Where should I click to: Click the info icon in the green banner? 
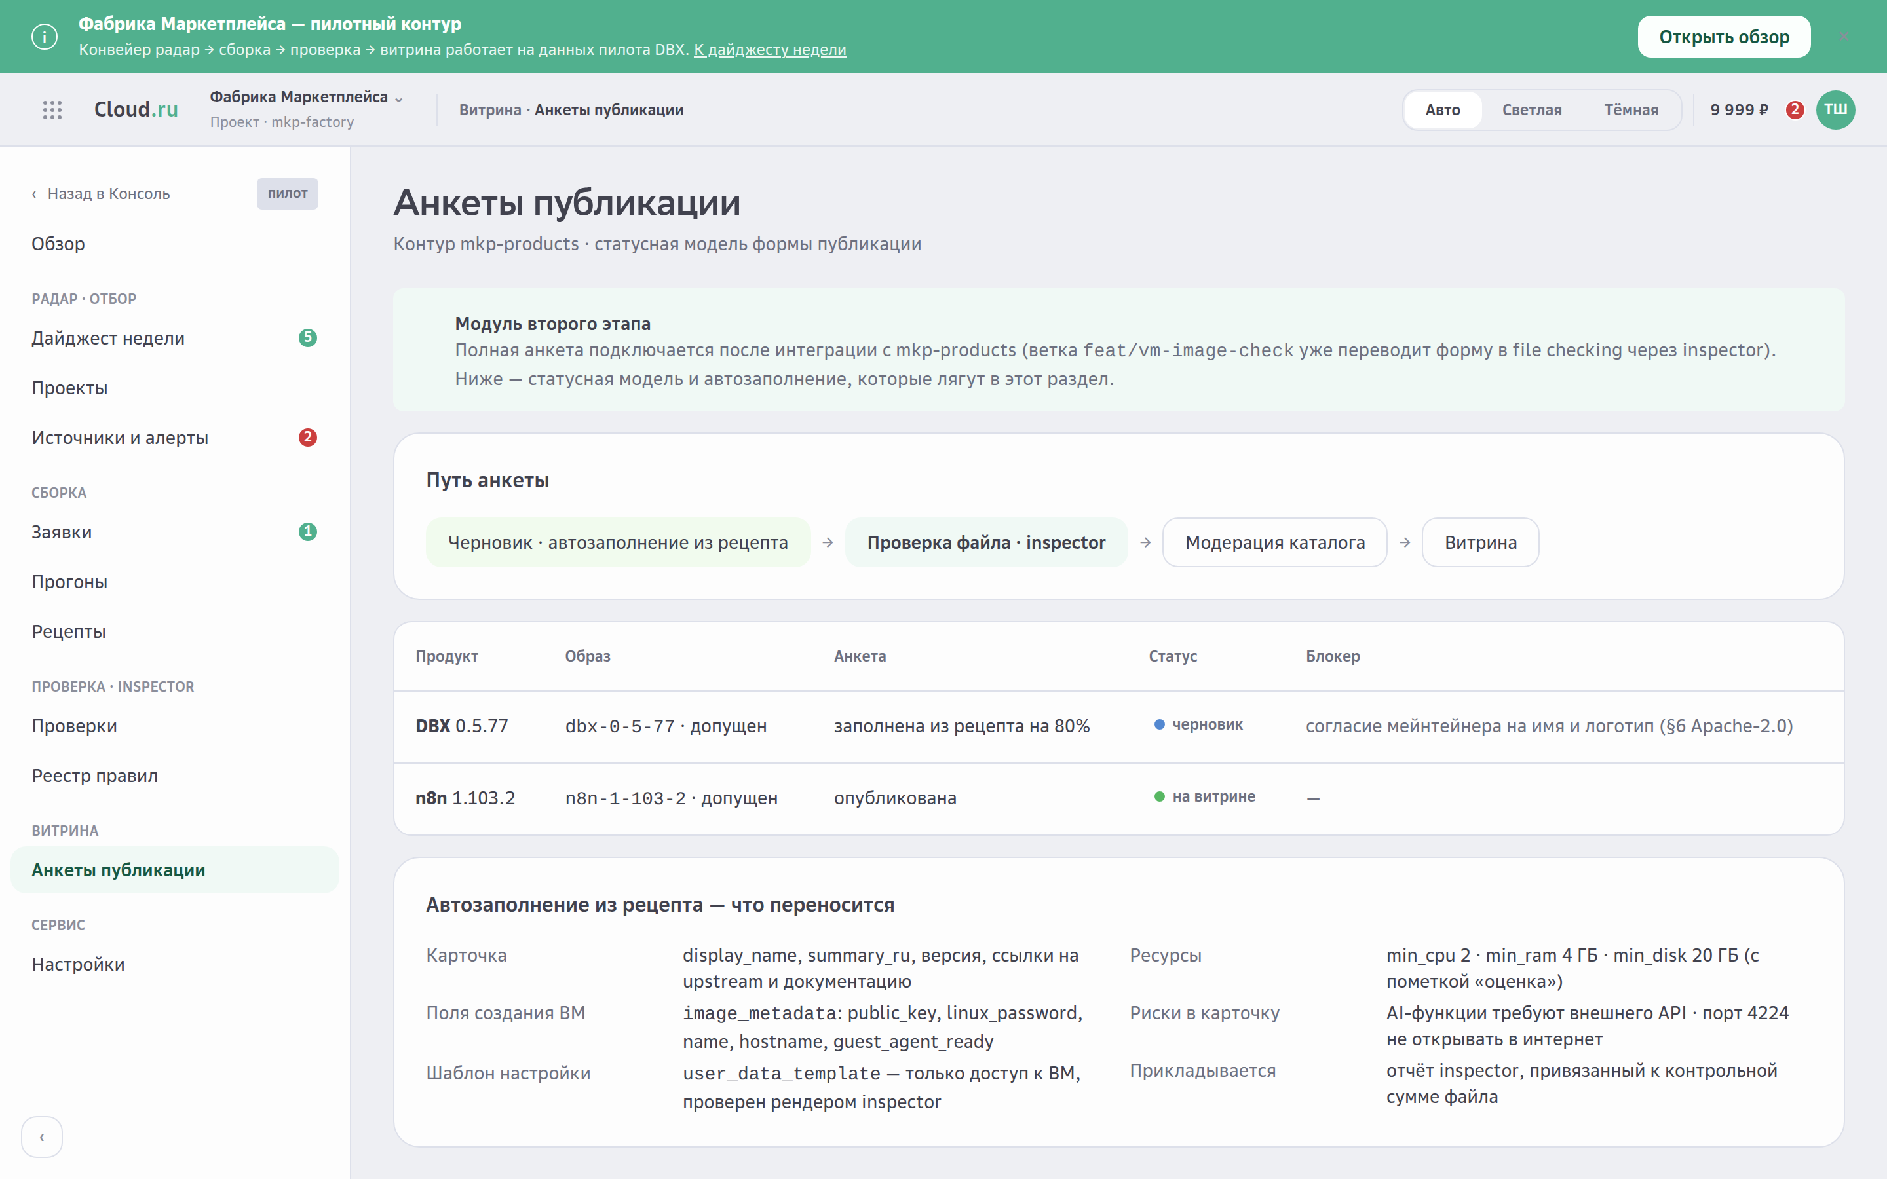coord(45,37)
